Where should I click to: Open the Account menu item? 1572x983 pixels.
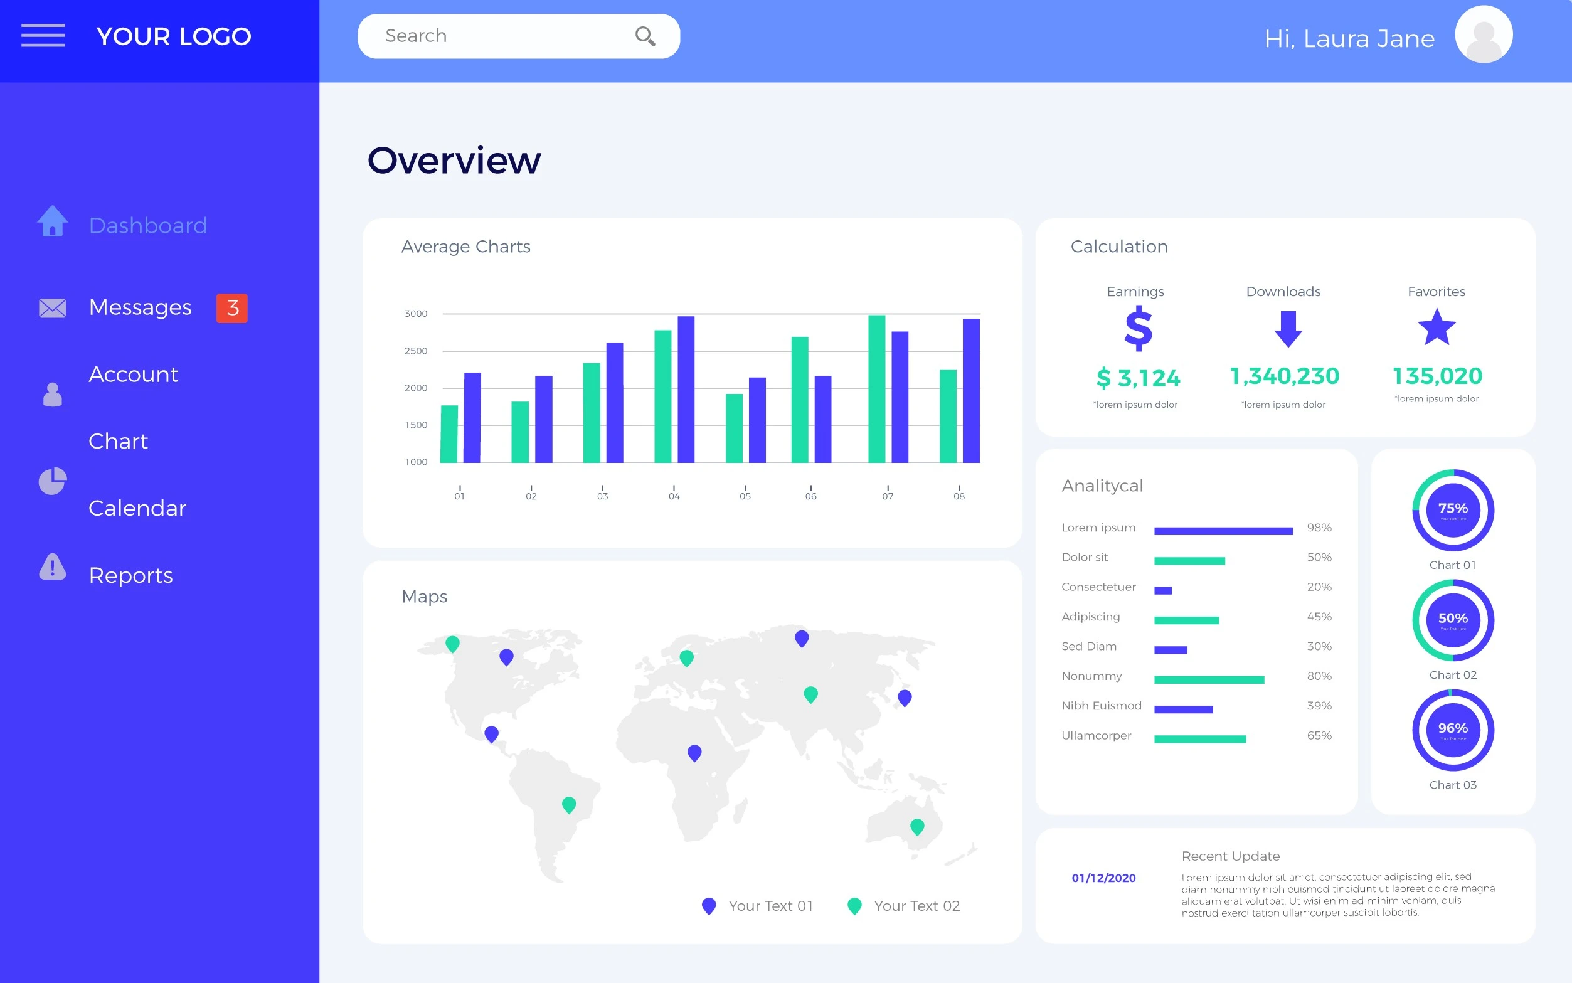point(133,375)
